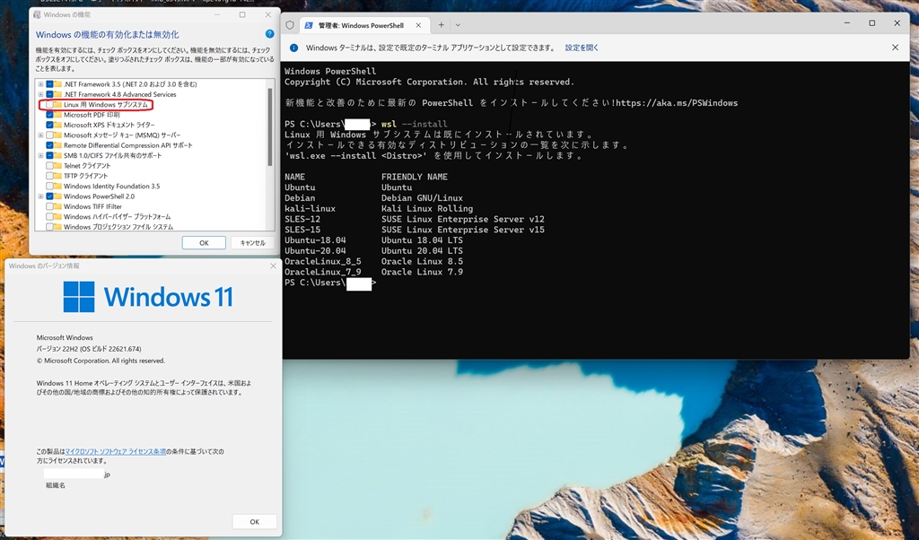This screenshot has height=540, width=919.
Task: Click the https://aka.ms/PSWindows URL text
Action: click(x=677, y=103)
